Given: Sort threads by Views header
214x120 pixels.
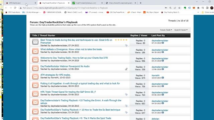Looking at the screenshot, I should [x=144, y=35].
